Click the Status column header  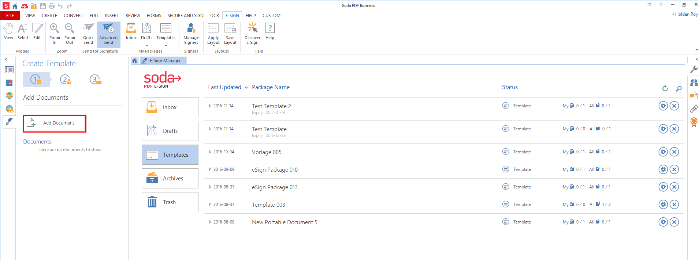pos(510,87)
